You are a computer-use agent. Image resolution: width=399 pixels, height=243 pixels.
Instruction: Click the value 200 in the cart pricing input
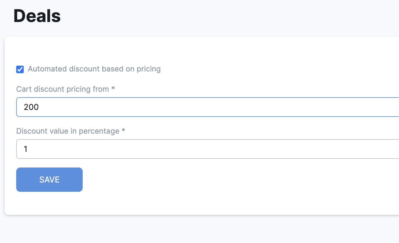[31, 107]
